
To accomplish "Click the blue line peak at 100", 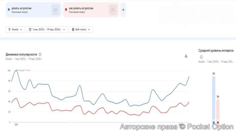I will pos(16,70).
